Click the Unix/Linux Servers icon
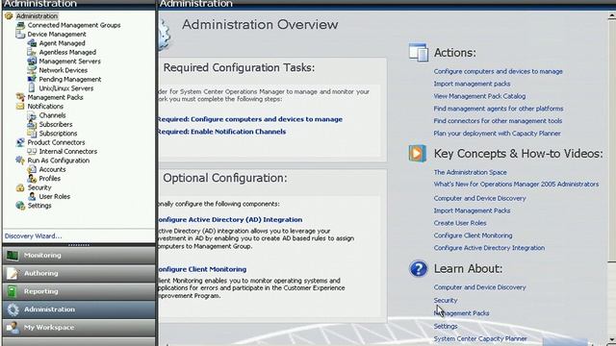This screenshot has height=346, width=616. (x=32, y=88)
